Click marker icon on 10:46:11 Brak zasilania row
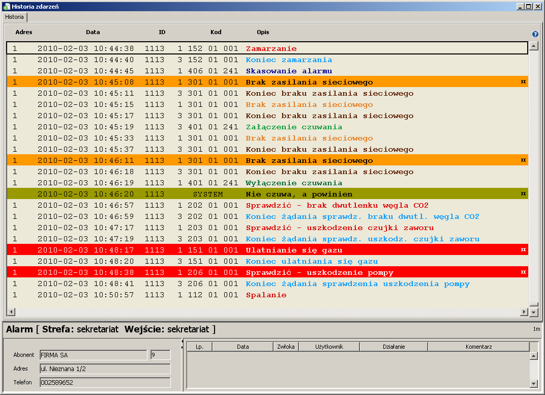This screenshot has width=545, height=395. coord(523,160)
